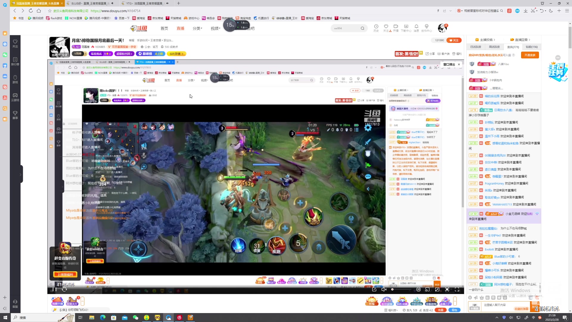The height and width of the screenshot is (322, 572).
Task: Open the 福星挑战 badge
Action: (101, 54)
